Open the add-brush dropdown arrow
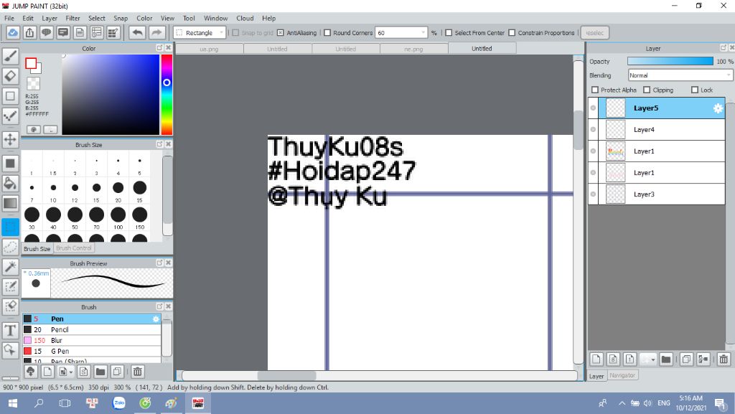This screenshot has height=414, width=735. pyautogui.click(x=71, y=372)
